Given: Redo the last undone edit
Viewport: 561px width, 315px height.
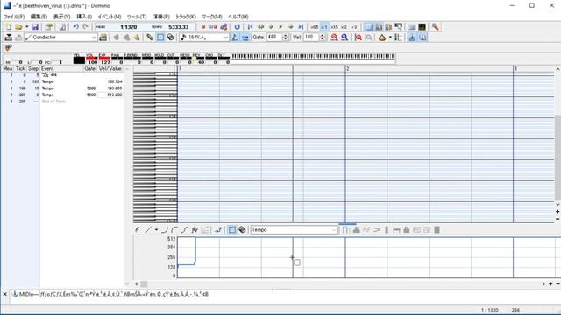Looking at the screenshot, I should point(86,27).
